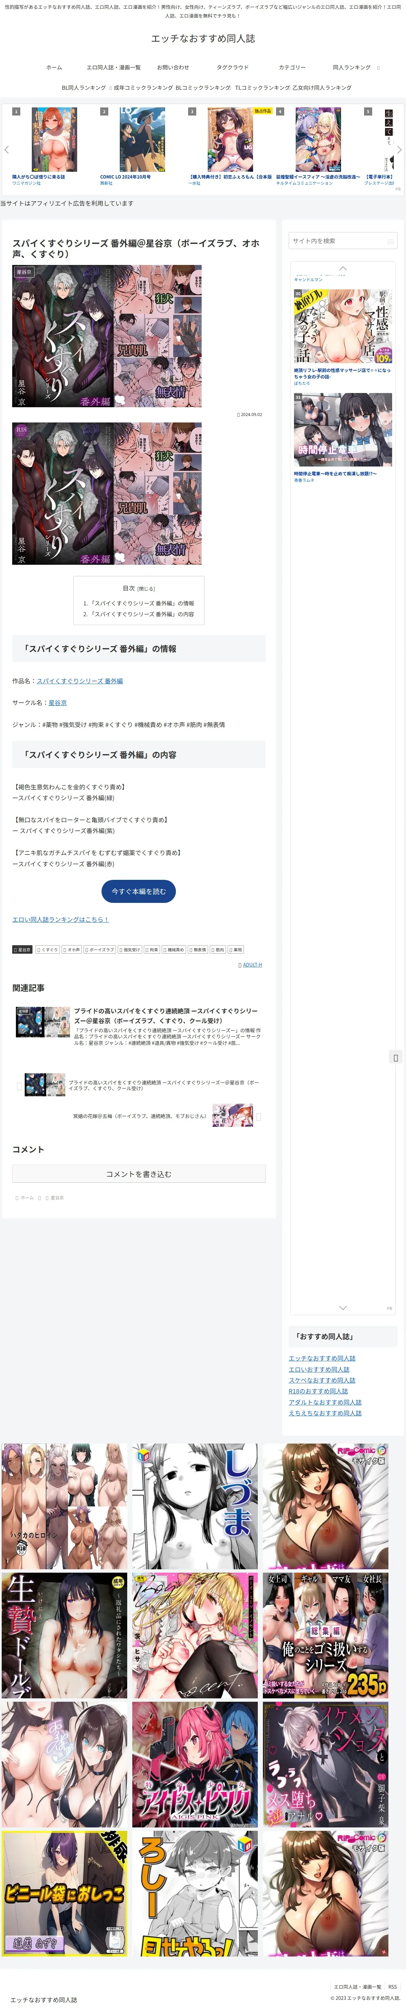Screen dimensions: 406x2008
Task: Open the カテゴリー menu item
Action: 292,67
